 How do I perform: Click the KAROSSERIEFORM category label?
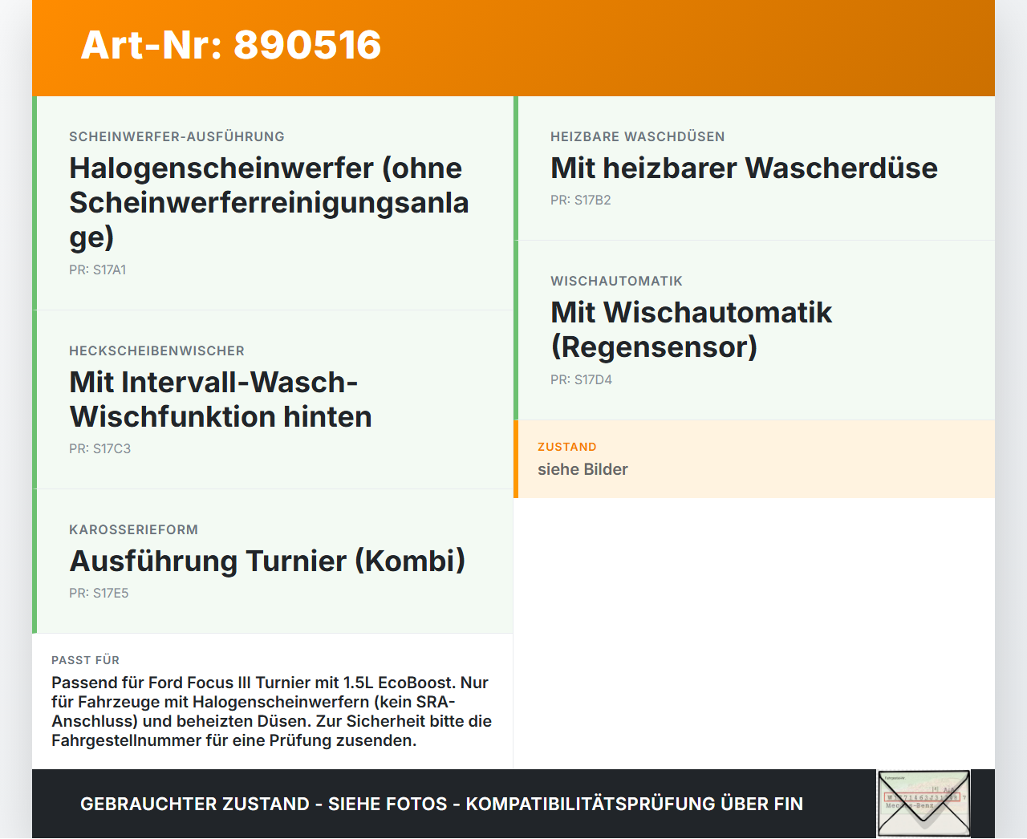(133, 530)
